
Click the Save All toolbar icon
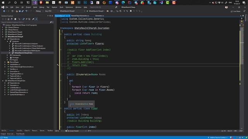(x=22, y=11)
